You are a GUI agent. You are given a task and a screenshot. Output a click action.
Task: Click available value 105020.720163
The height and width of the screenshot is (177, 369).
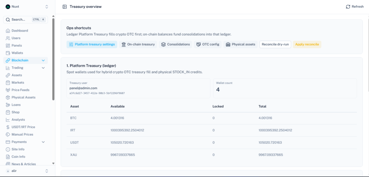click(122, 143)
